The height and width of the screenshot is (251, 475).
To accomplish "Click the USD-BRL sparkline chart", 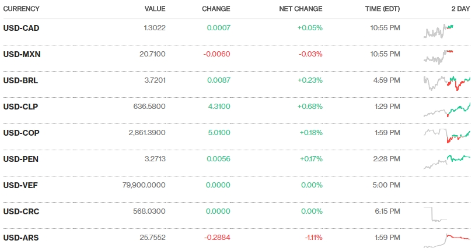I will [447, 83].
